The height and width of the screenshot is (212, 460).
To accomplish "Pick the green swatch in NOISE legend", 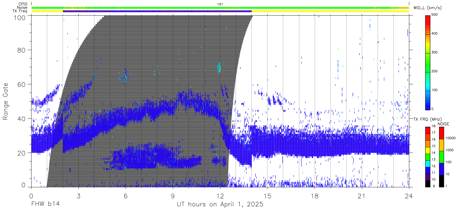I will click(x=441, y=157).
